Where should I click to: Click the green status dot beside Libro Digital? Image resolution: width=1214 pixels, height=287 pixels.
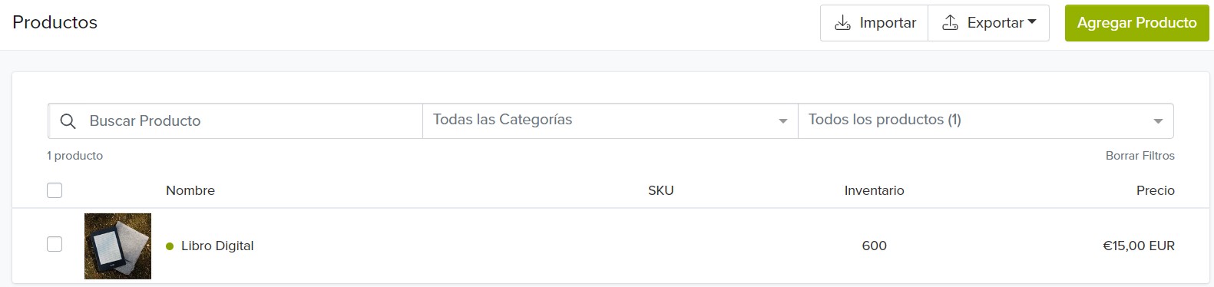[170, 246]
